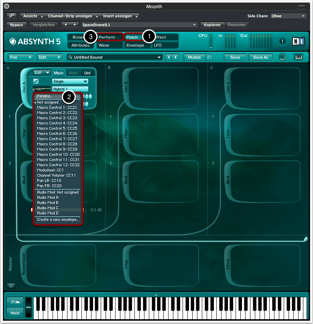Open the Insert anzeigen dropdown

click(120, 16)
